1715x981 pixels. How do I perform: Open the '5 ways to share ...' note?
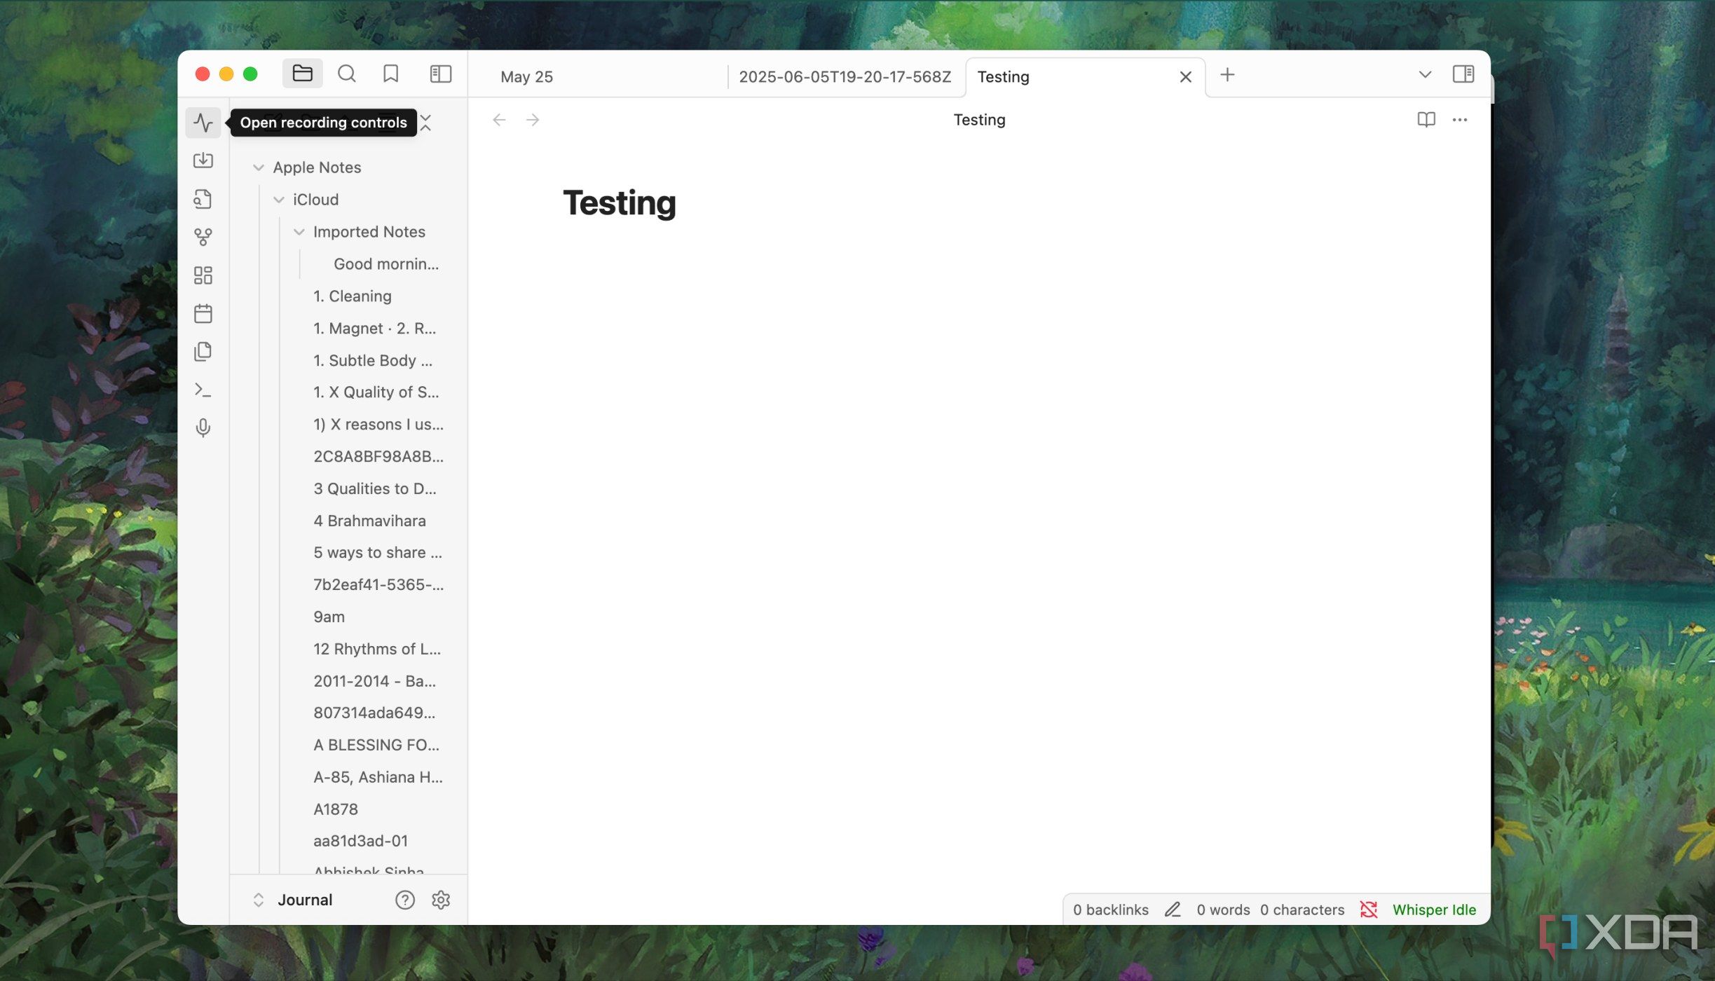point(378,553)
